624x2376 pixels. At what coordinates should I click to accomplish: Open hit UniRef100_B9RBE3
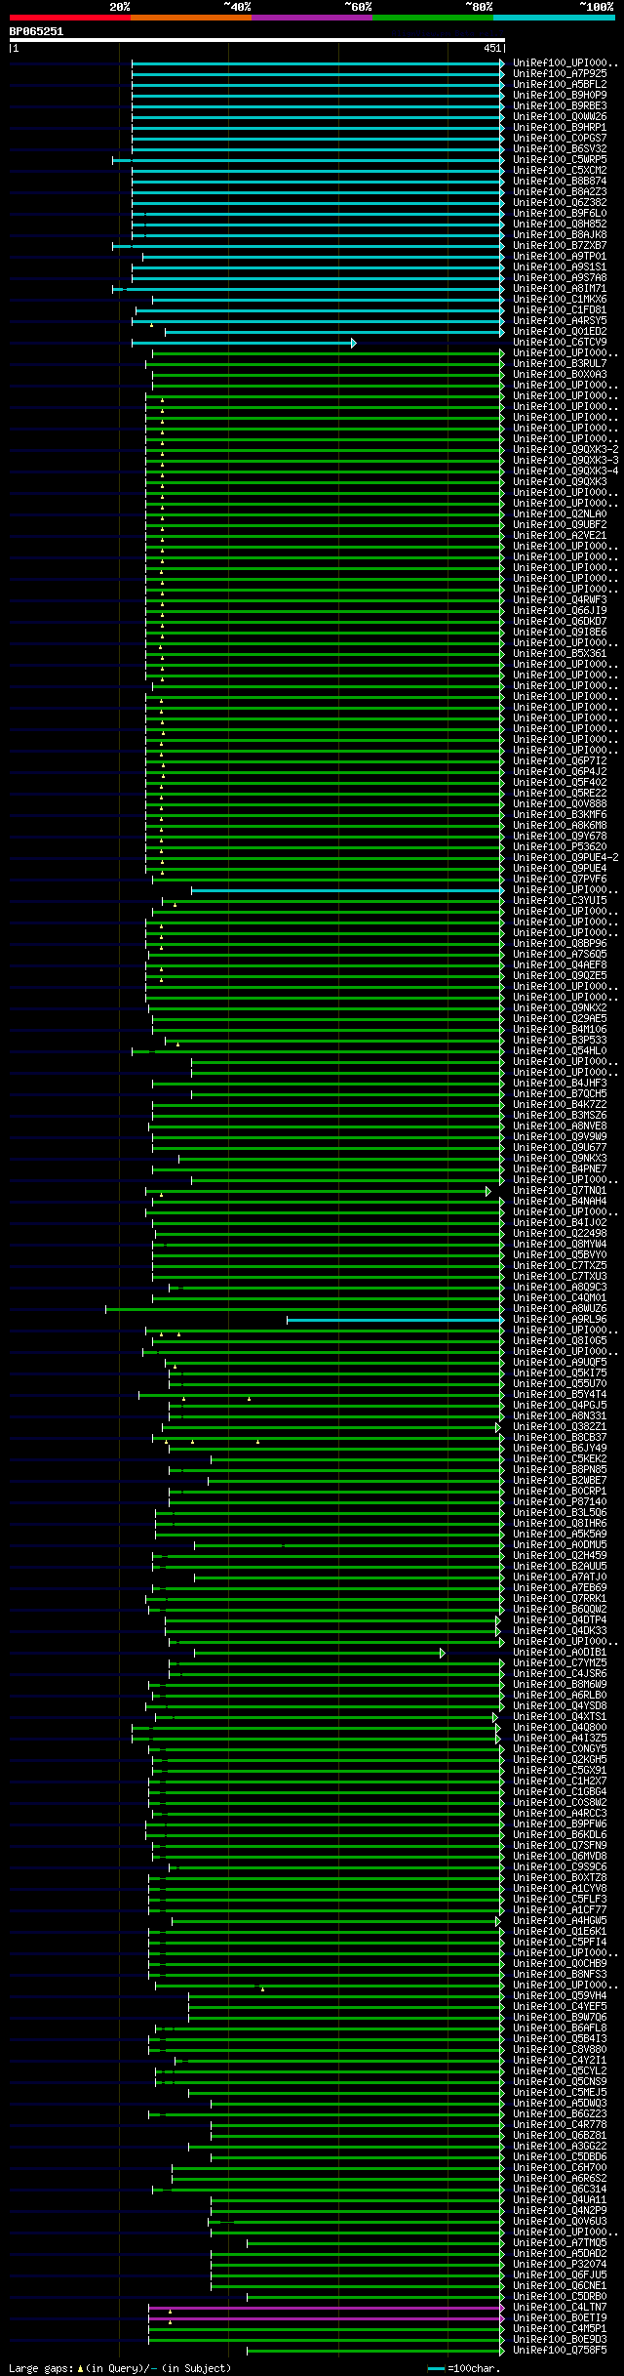(560, 106)
